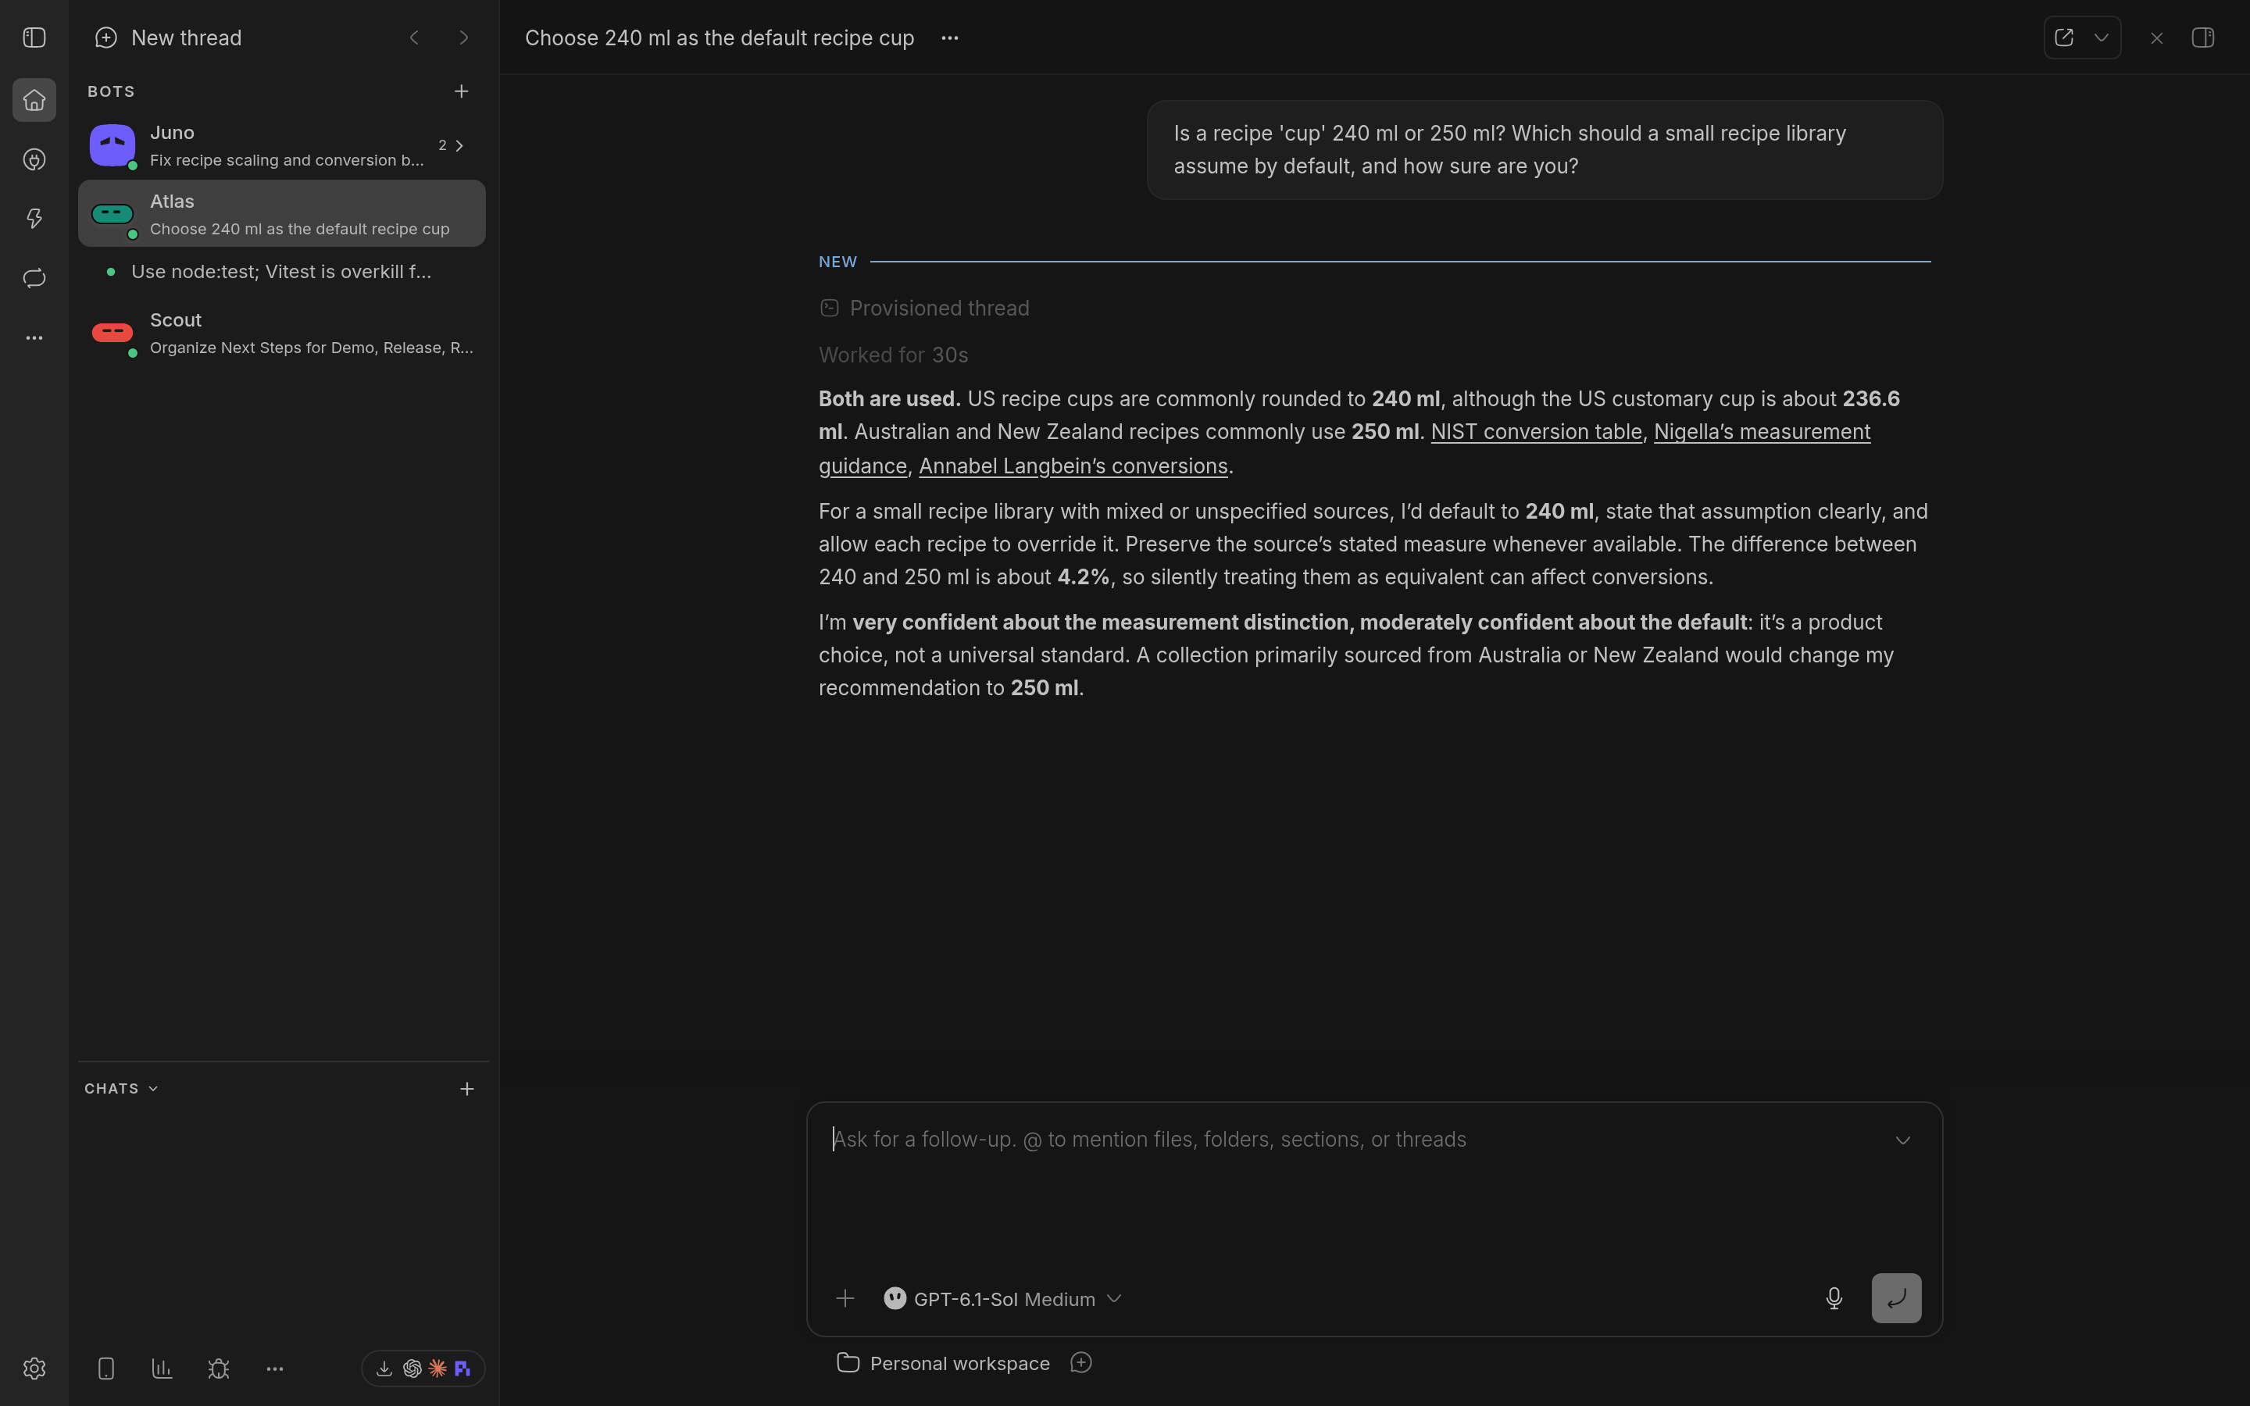The image size is (2250, 1406).
Task: Open the bar chart usage icon
Action: 162,1368
